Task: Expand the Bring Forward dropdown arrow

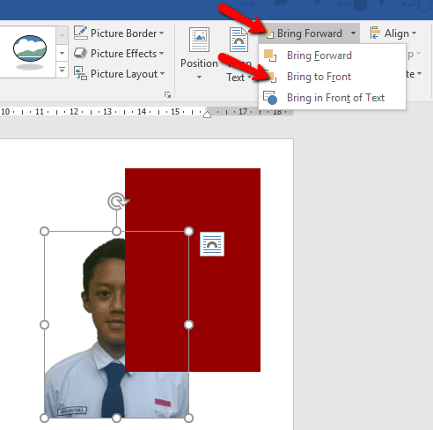Action: click(x=354, y=33)
